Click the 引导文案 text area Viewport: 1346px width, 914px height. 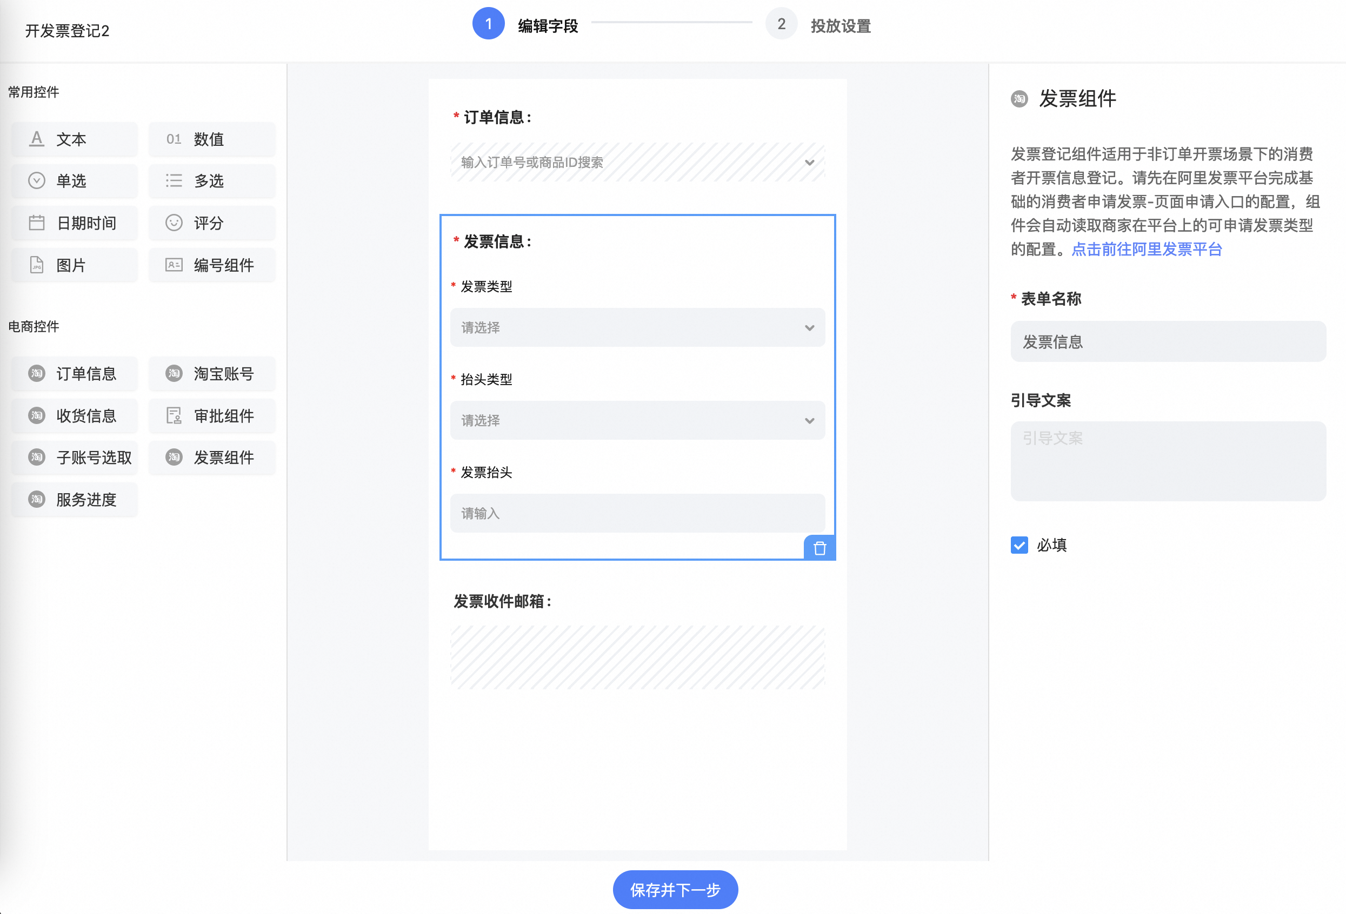tap(1168, 461)
